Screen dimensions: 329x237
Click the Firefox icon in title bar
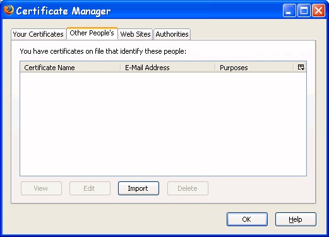point(9,10)
